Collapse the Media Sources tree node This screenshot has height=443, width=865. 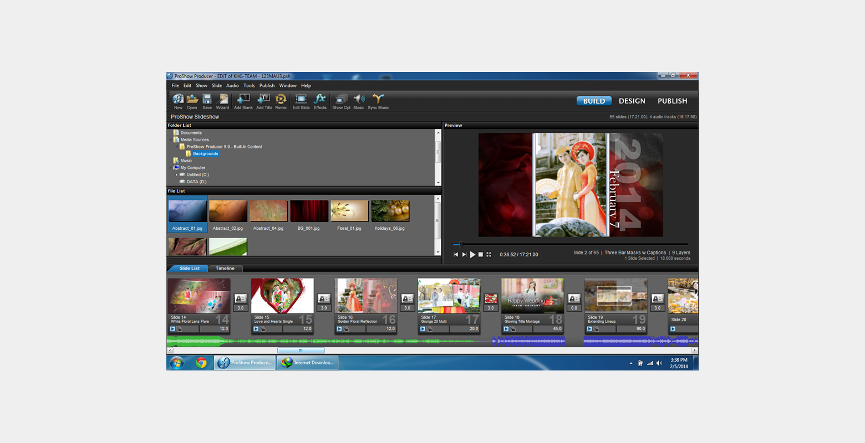171,140
